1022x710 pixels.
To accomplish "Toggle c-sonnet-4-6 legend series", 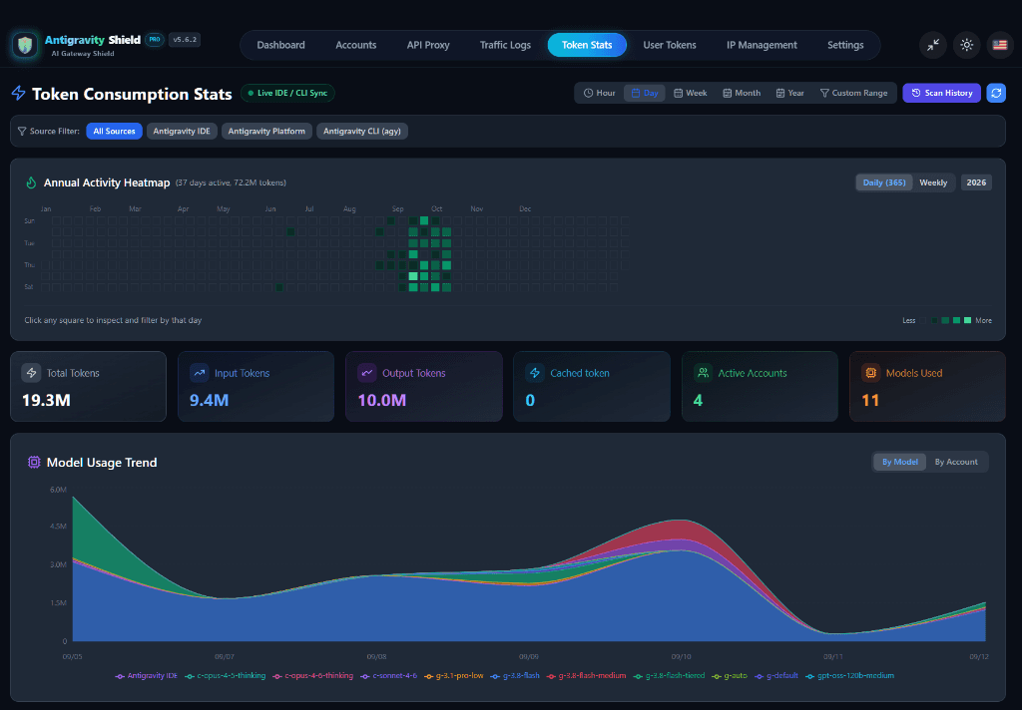I will pos(388,676).
